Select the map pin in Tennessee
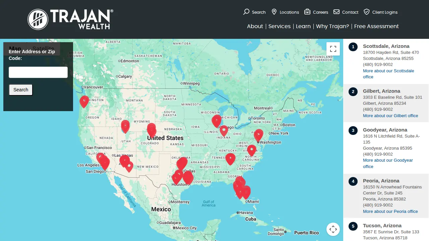This screenshot has height=241, width=429. coord(230,159)
